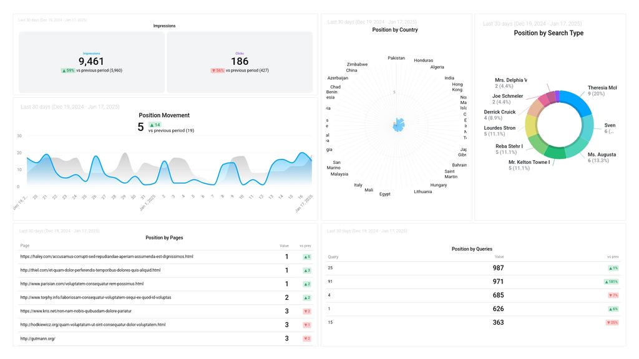Select the Egypt label on the radar chart

coord(385,194)
